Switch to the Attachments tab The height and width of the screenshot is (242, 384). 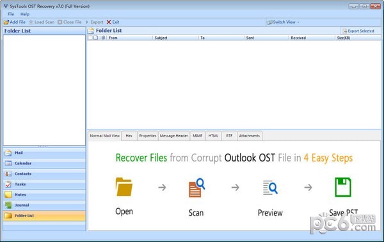coord(250,136)
